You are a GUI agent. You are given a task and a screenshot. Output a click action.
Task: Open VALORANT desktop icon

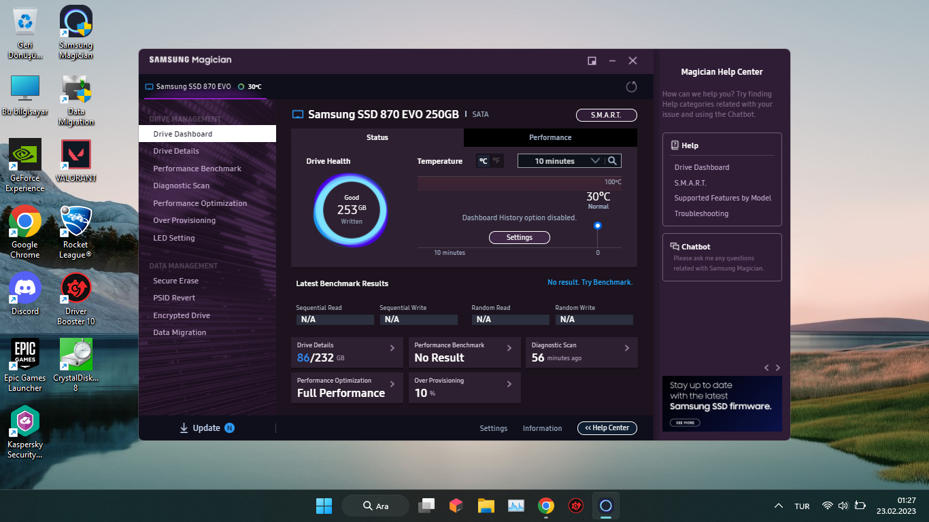click(x=76, y=160)
